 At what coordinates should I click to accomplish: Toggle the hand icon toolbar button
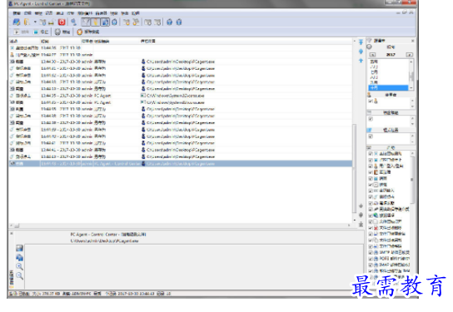pyautogui.click(x=95, y=22)
